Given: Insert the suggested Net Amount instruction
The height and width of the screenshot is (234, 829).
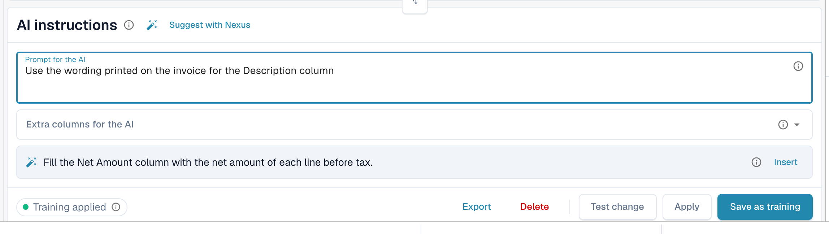Looking at the screenshot, I should point(785,162).
